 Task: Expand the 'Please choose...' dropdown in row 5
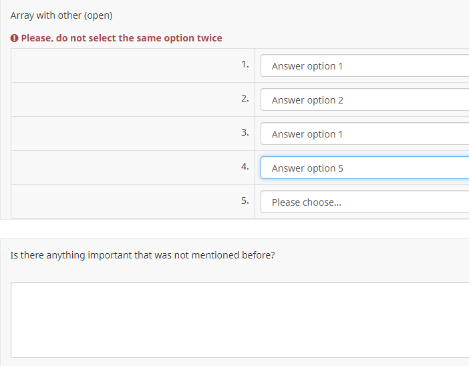(x=365, y=202)
